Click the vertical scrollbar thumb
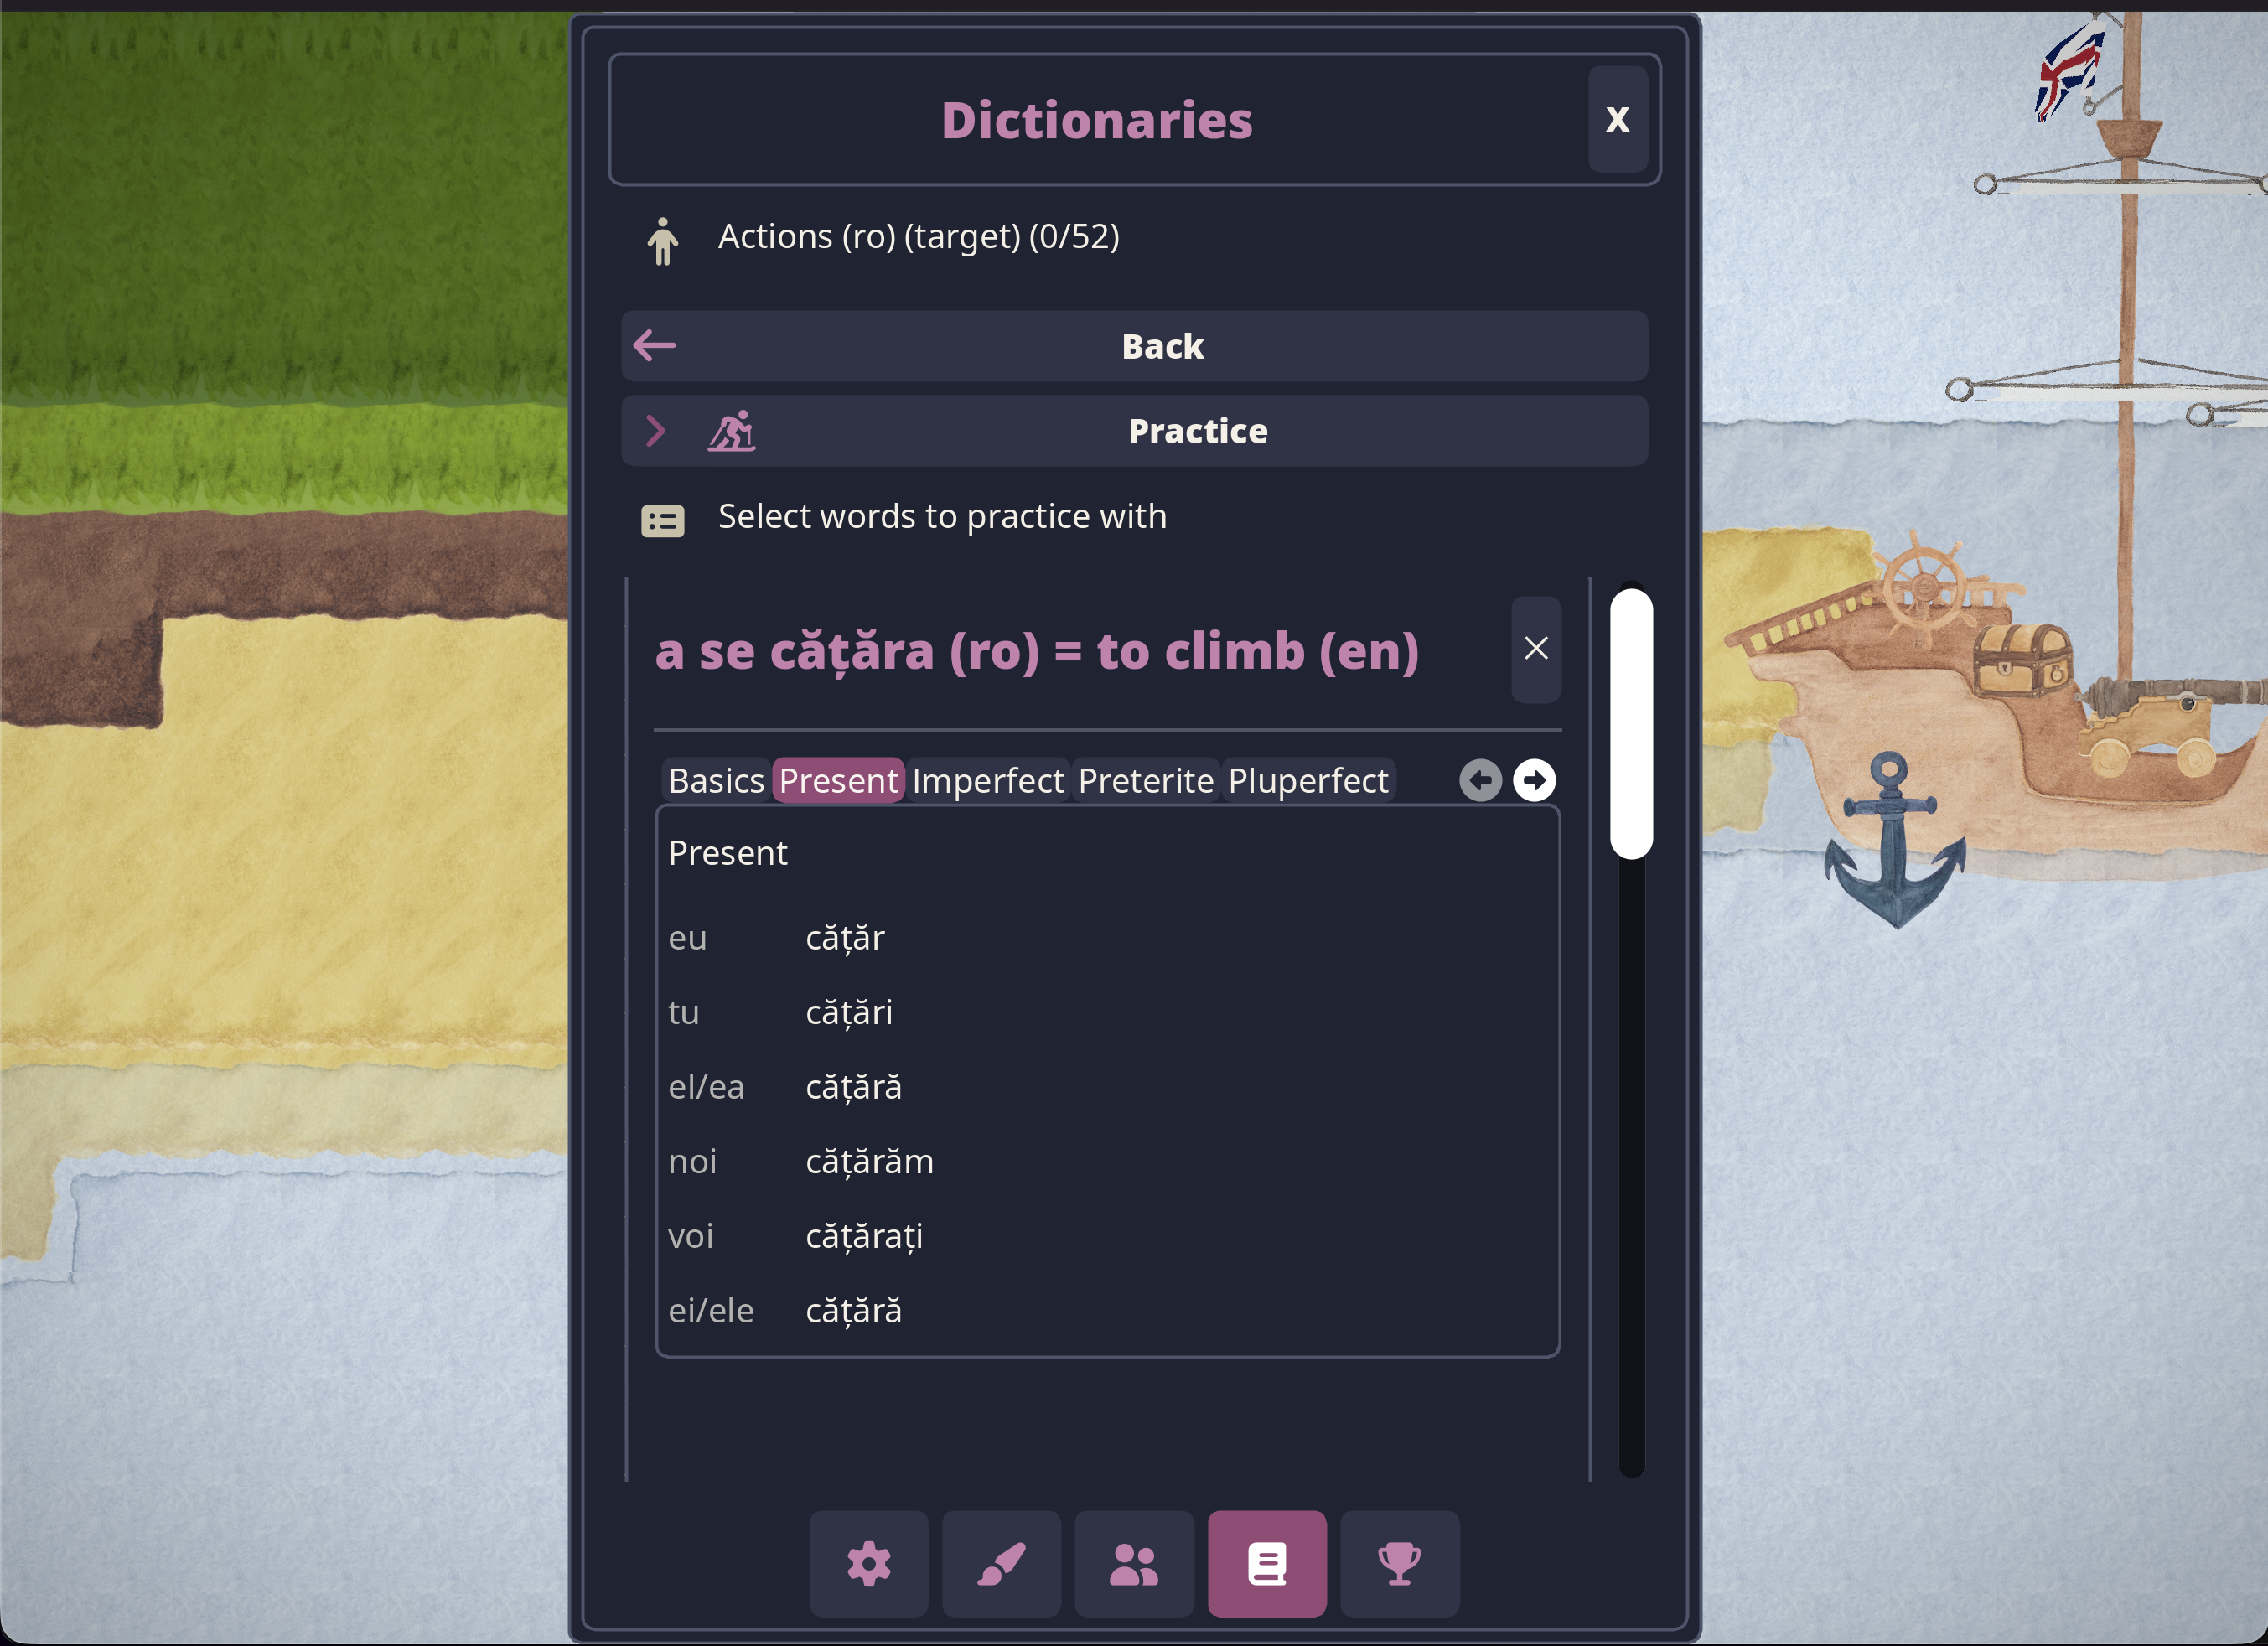This screenshot has height=1646, width=2268. tap(1630, 722)
